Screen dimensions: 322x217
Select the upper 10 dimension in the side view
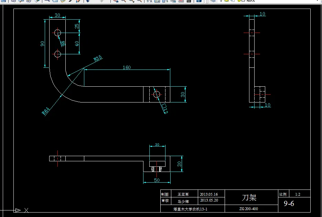262,14
